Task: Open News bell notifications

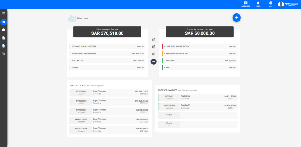Action: click(x=258, y=4)
